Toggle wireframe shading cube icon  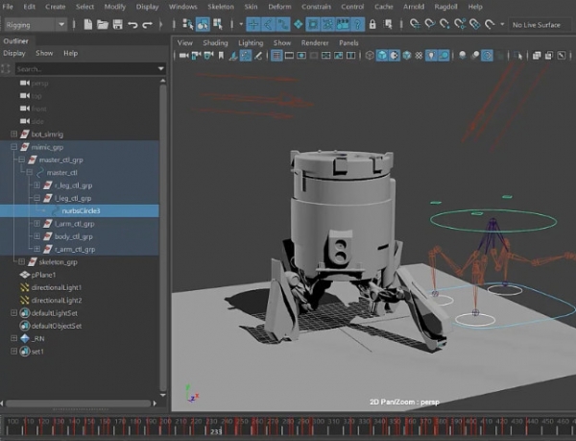(369, 57)
